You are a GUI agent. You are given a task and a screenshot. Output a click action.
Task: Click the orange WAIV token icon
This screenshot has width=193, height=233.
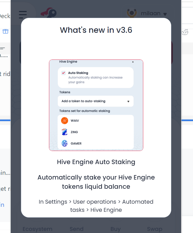coord(65,121)
